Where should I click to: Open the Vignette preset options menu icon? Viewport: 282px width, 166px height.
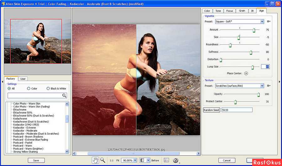(x=269, y=21)
